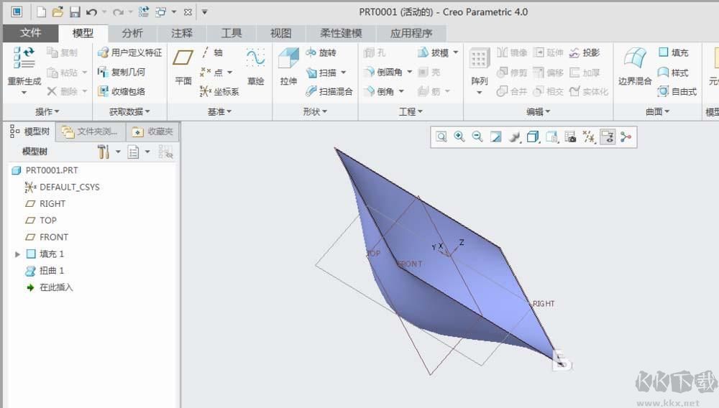The height and width of the screenshot is (408, 719).
Task: Select the Extrude tool
Action: [x=288, y=67]
